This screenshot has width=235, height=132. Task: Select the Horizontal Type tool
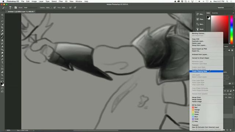[2, 63]
